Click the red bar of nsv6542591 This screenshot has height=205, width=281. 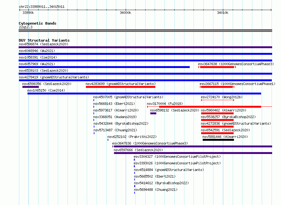(217, 133)
